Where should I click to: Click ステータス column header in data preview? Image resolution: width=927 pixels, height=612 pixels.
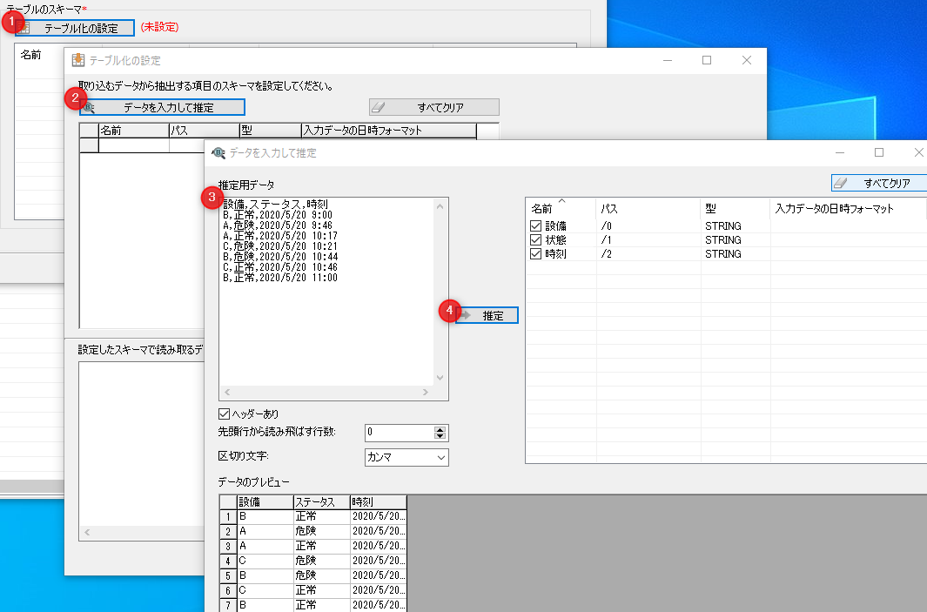321,502
